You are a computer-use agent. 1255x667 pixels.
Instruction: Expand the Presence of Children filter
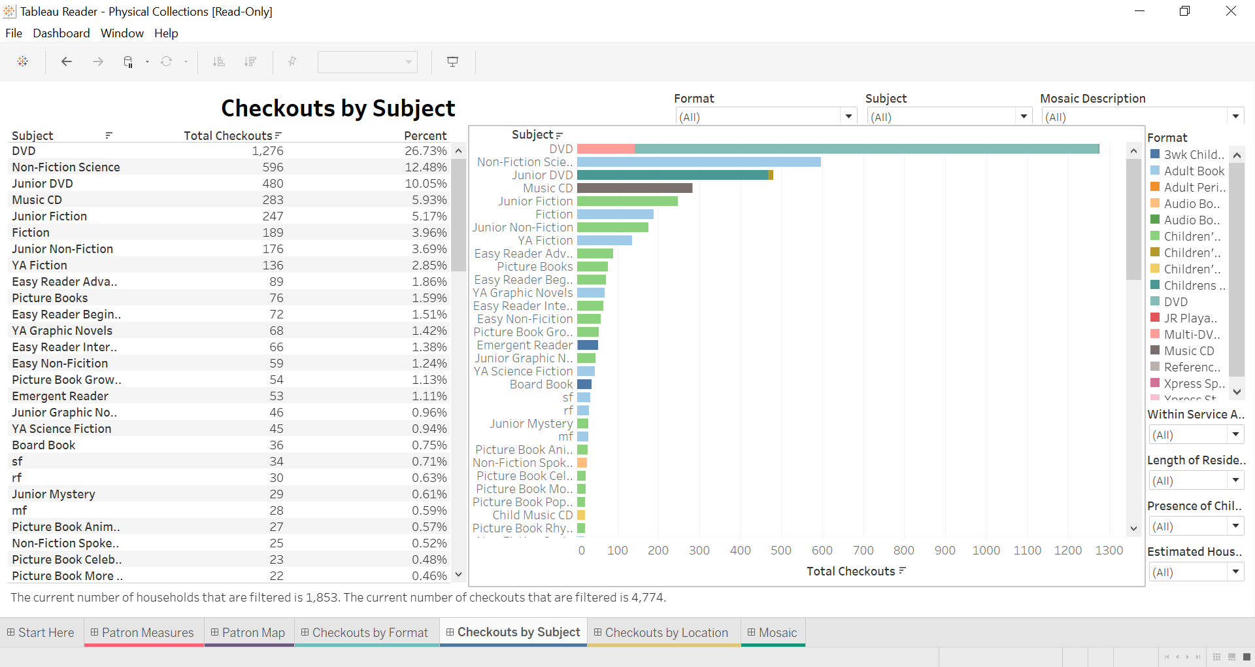tap(1235, 526)
